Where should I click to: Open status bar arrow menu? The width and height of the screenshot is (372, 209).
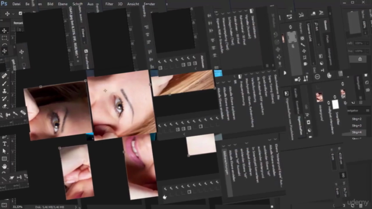tap(76, 207)
